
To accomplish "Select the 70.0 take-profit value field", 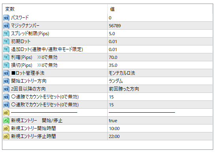I will coord(160,57).
